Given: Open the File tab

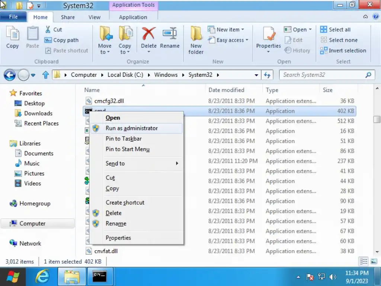Looking at the screenshot, I should coord(13,17).
